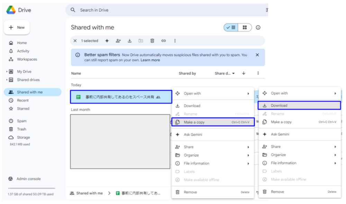Switch to grid view layout
Image resolution: width=346 pixels, height=204 pixels.
tap(245, 27)
